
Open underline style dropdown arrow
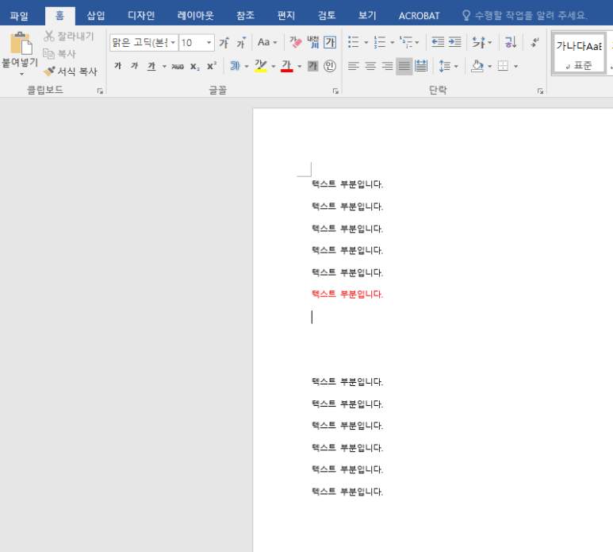coord(164,66)
